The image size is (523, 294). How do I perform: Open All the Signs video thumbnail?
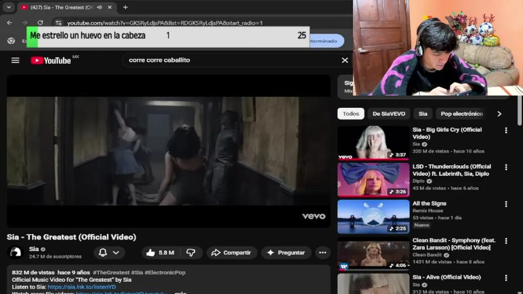tap(373, 216)
